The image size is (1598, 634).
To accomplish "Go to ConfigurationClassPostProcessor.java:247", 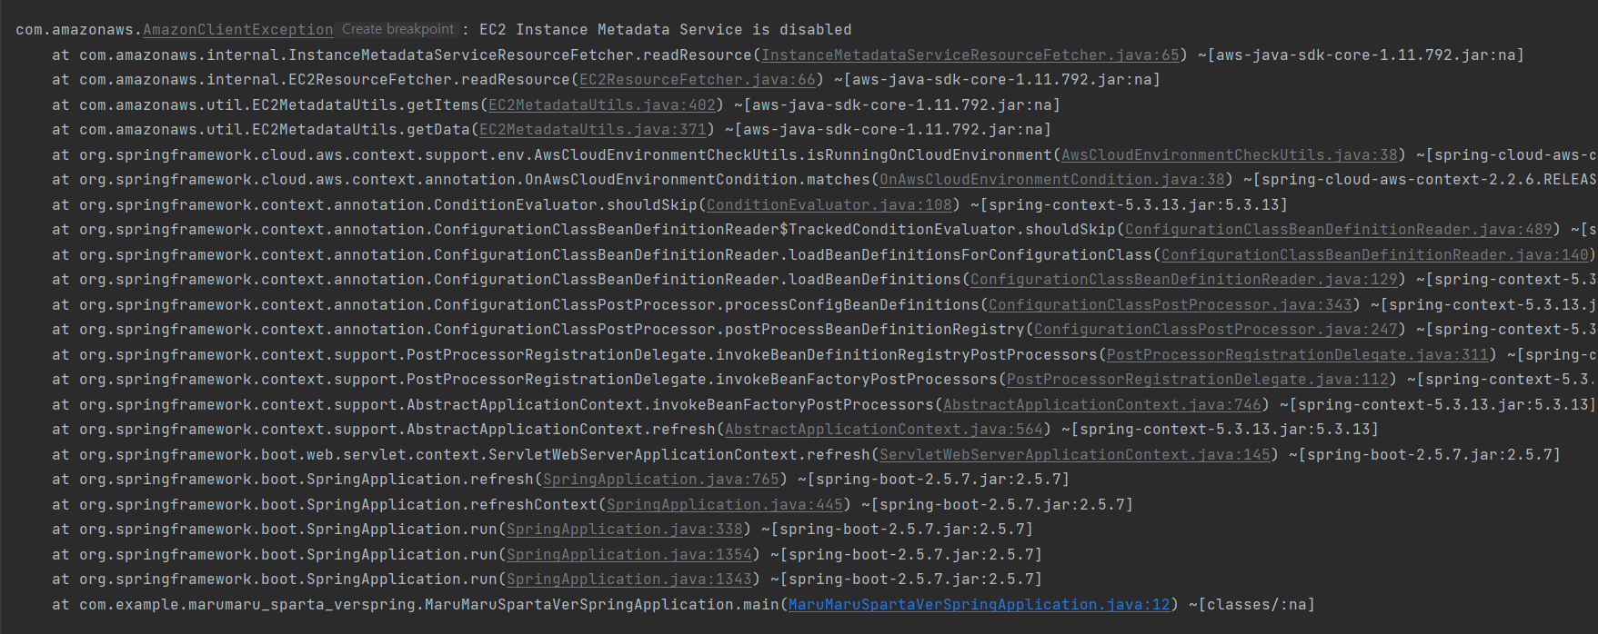I will pos(1216,330).
